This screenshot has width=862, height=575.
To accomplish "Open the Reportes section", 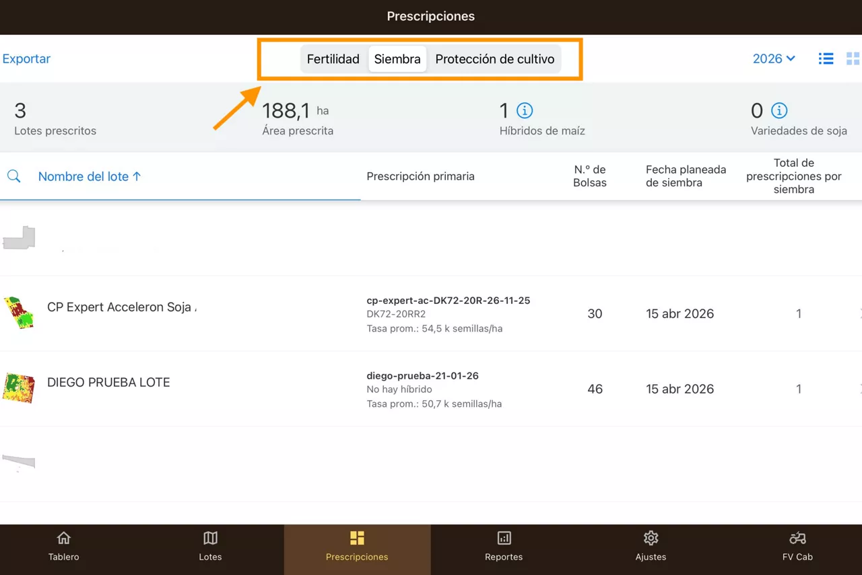I will pyautogui.click(x=504, y=546).
